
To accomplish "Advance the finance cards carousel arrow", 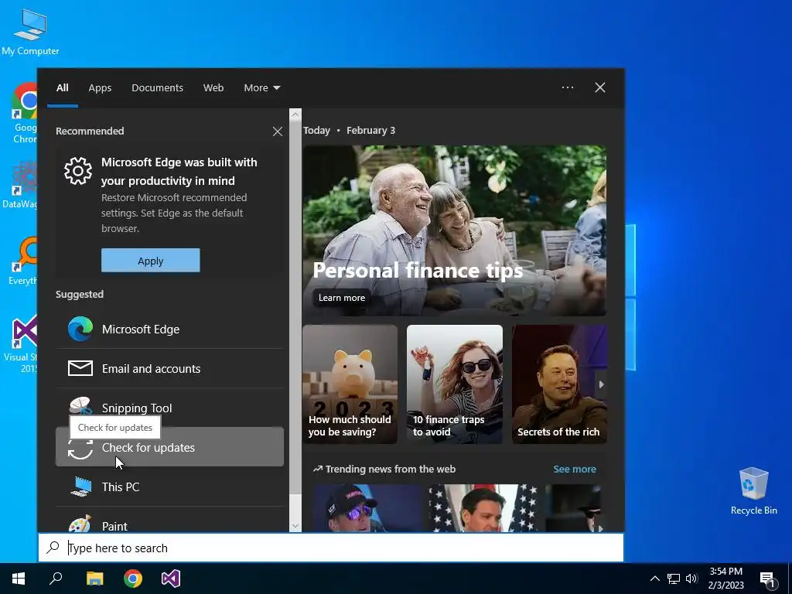I will 601,384.
